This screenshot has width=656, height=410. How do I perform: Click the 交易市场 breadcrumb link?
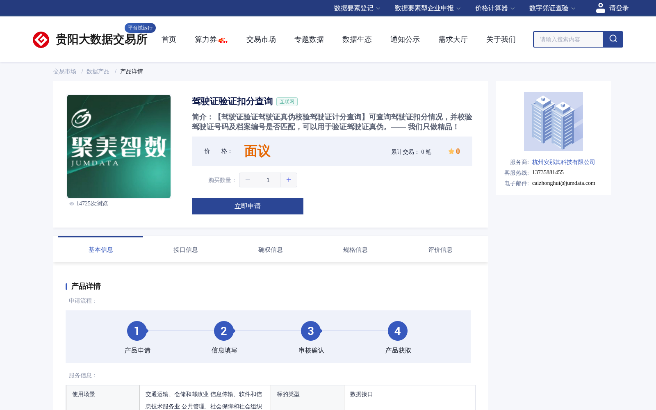[x=65, y=71]
